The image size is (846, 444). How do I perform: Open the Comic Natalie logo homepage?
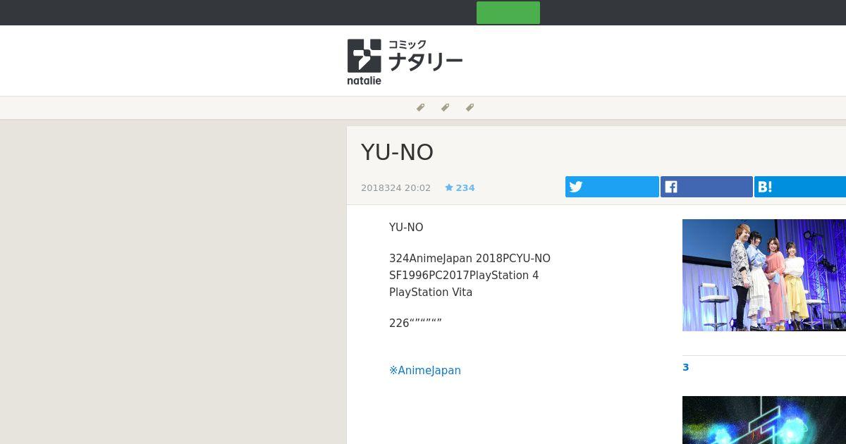tap(405, 62)
